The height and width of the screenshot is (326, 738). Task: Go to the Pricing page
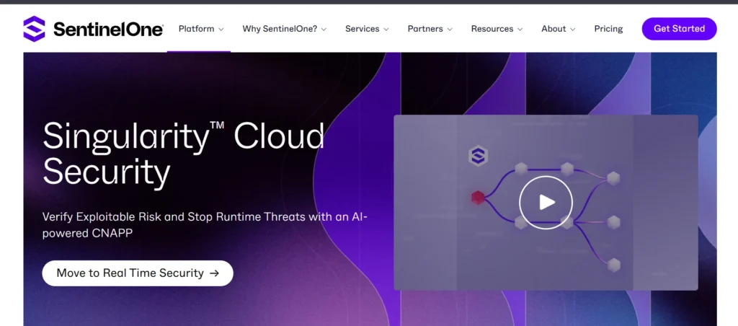tap(608, 29)
